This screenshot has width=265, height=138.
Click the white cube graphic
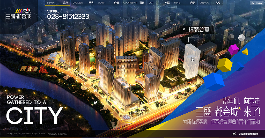[241, 38]
